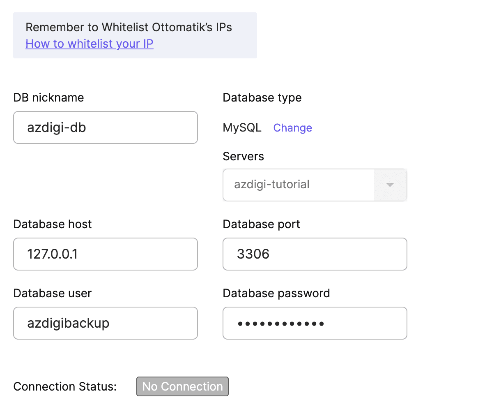The width and height of the screenshot is (478, 407).
Task: Click Change next to MySQL database type
Action: click(292, 128)
